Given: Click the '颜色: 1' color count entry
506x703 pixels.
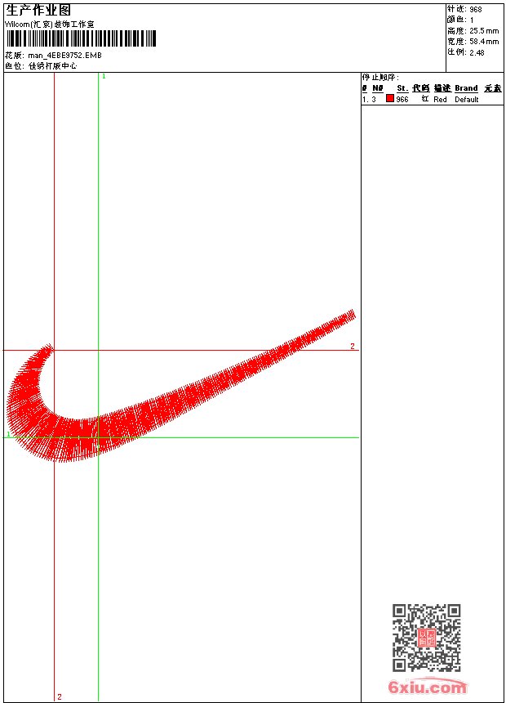Looking at the screenshot, I should (459, 20).
